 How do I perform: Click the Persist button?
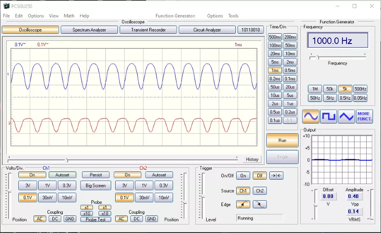point(96,175)
